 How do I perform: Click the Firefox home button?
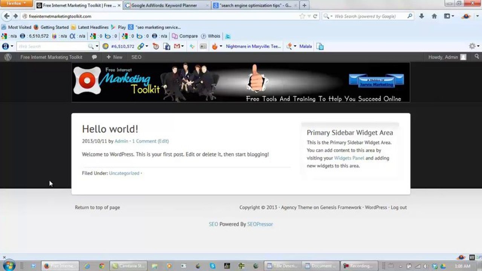tap(434, 16)
